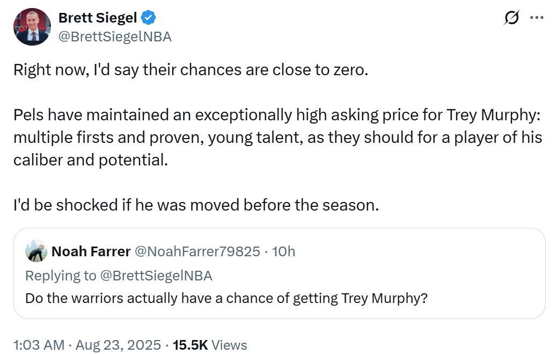Click the "caliber and potential" line
557x354 pixels.
(x=91, y=160)
